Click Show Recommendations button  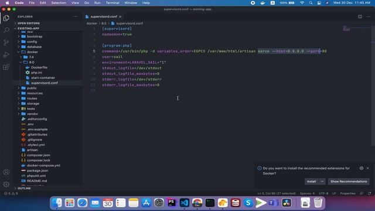coord(349,181)
